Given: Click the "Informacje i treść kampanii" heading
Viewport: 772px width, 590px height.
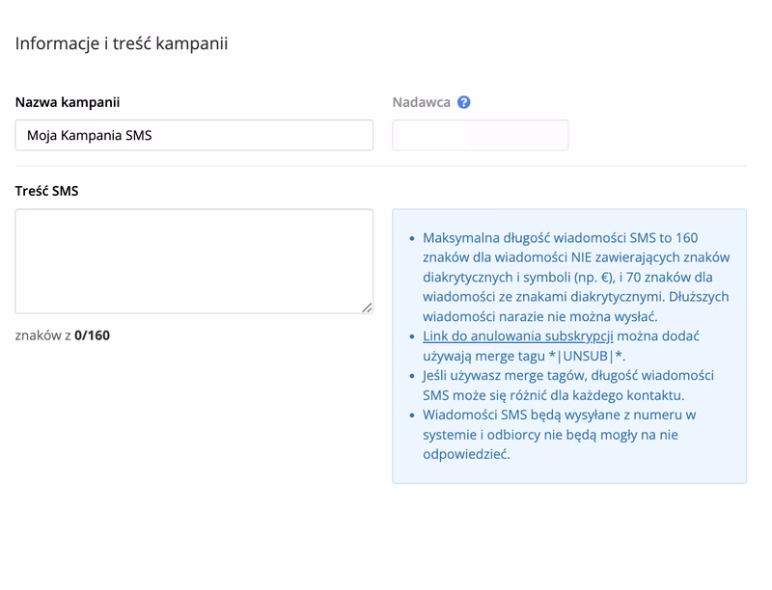Looking at the screenshot, I should (122, 43).
